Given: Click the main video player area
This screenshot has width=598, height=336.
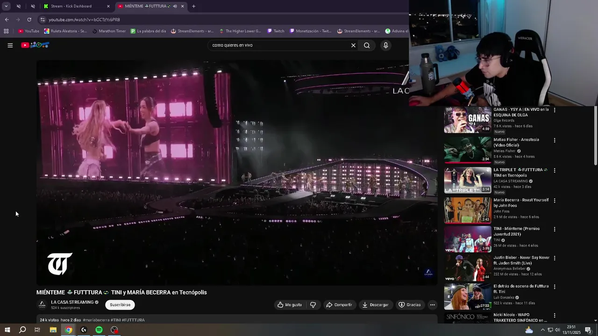Looking at the screenshot, I should tap(237, 173).
